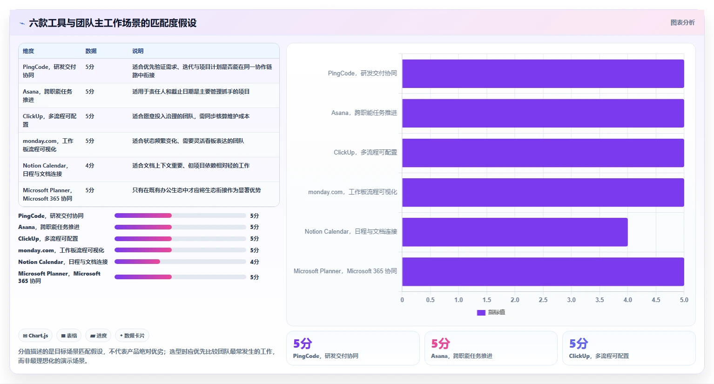Click the 维度 column header
This screenshot has width=714, height=384.
click(28, 51)
